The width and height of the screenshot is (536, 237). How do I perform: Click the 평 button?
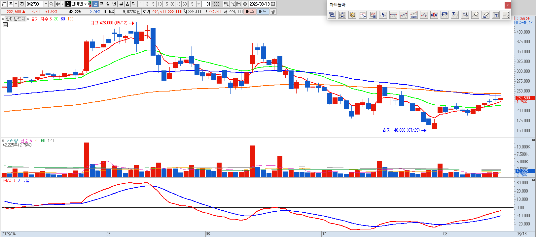273,12
